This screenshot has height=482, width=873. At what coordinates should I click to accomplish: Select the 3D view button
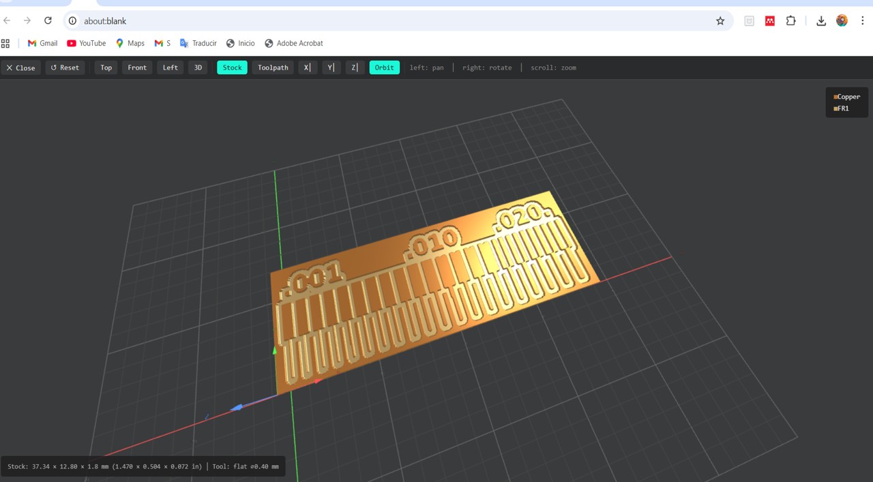pyautogui.click(x=198, y=67)
